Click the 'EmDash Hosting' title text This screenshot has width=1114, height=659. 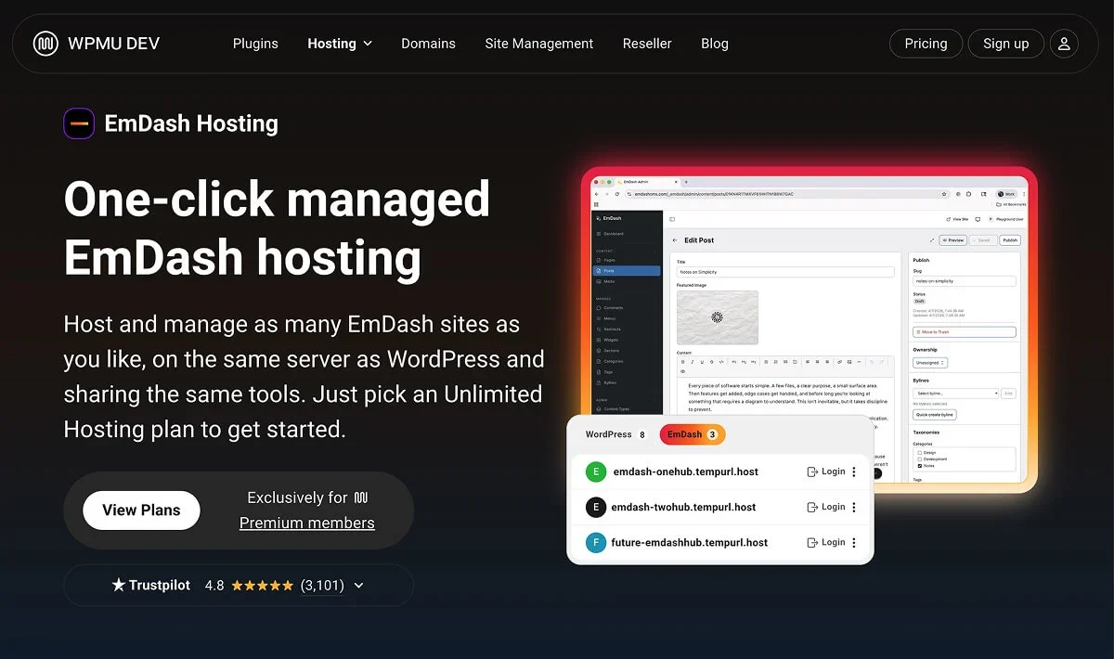[x=191, y=123]
